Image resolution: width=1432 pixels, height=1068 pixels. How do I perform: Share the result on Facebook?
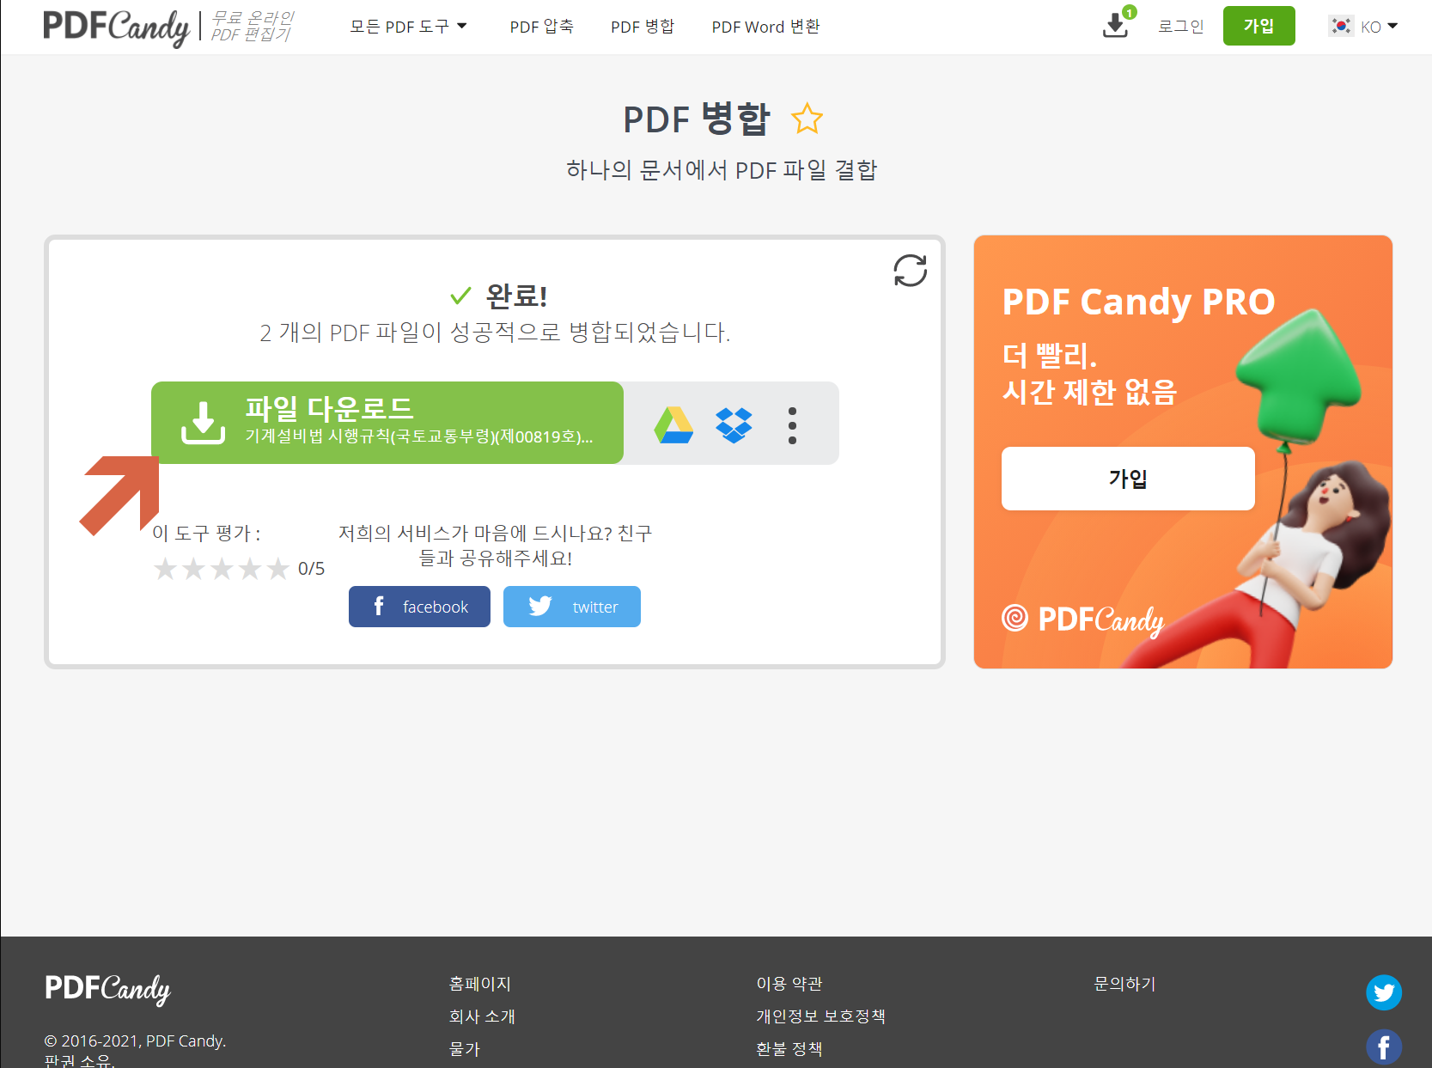click(x=419, y=606)
